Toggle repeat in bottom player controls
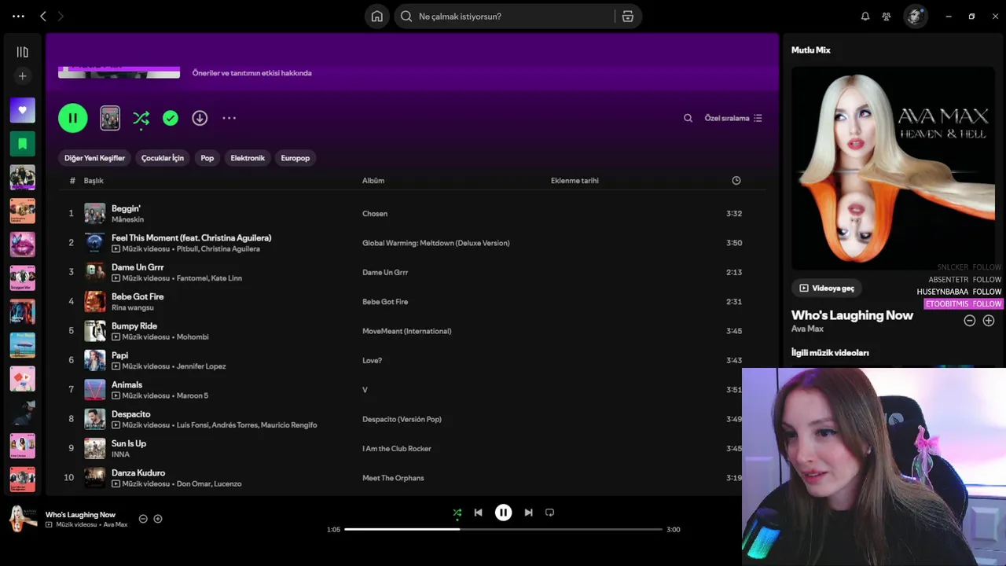The image size is (1006, 566). [549, 513]
